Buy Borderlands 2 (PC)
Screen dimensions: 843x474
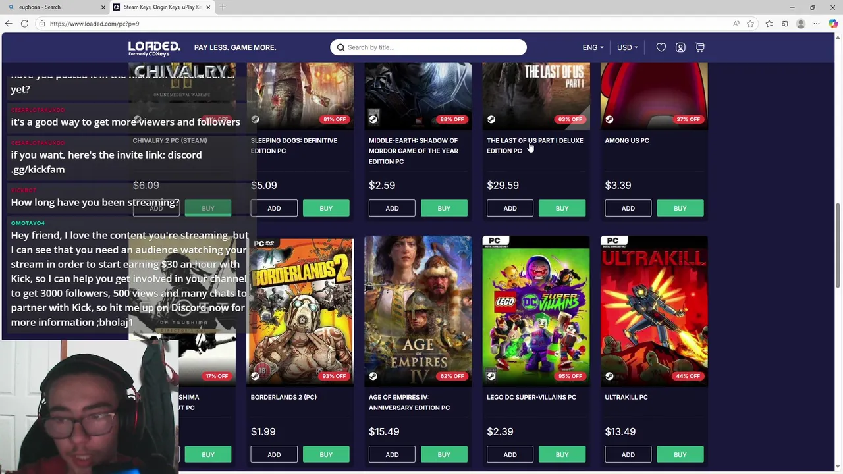coord(326,454)
